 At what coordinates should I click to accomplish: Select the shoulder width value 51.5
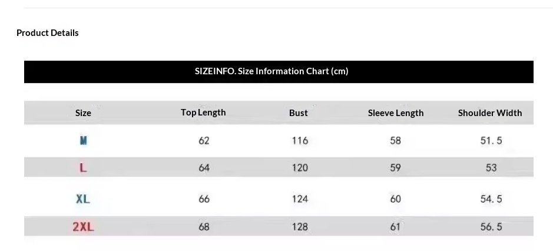coord(491,141)
